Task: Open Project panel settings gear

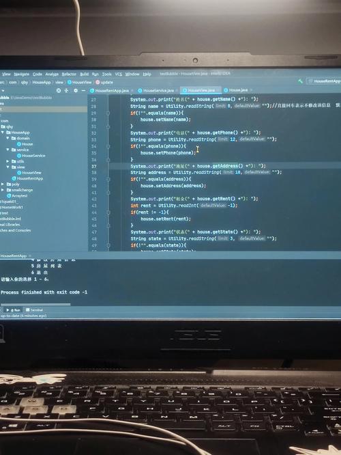Action: (76, 91)
